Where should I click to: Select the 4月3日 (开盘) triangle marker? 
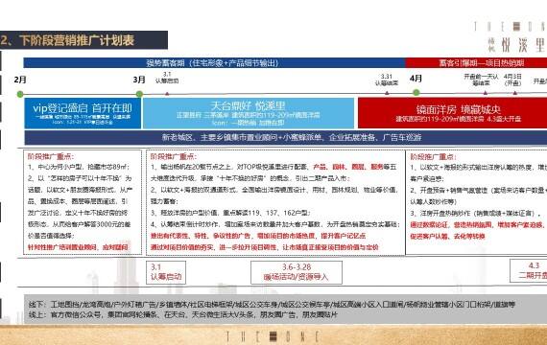[515, 93]
